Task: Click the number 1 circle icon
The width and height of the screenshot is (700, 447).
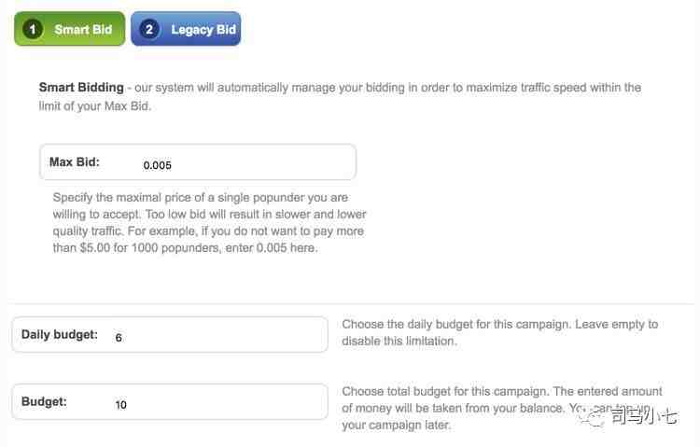Action: (x=33, y=30)
